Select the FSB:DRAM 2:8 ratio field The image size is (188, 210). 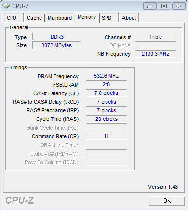tap(106, 84)
